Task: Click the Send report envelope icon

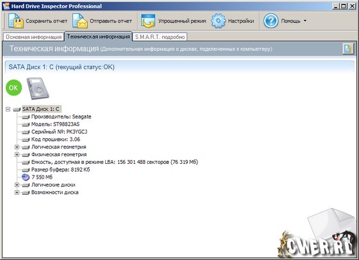Action: (x=80, y=20)
